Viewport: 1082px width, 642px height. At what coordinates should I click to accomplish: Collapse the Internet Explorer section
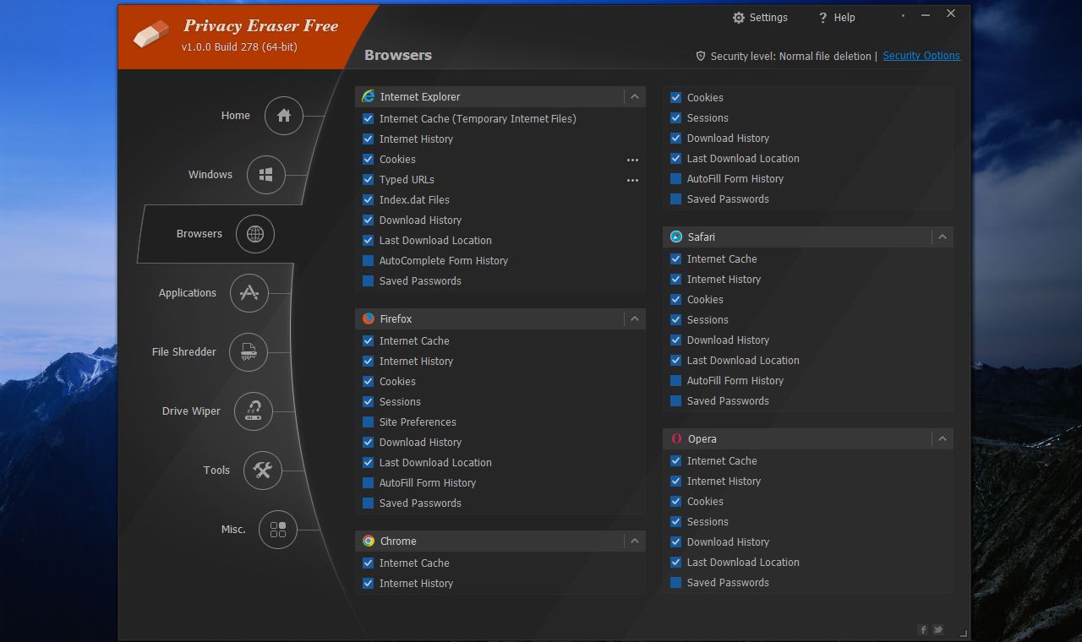[x=635, y=96]
